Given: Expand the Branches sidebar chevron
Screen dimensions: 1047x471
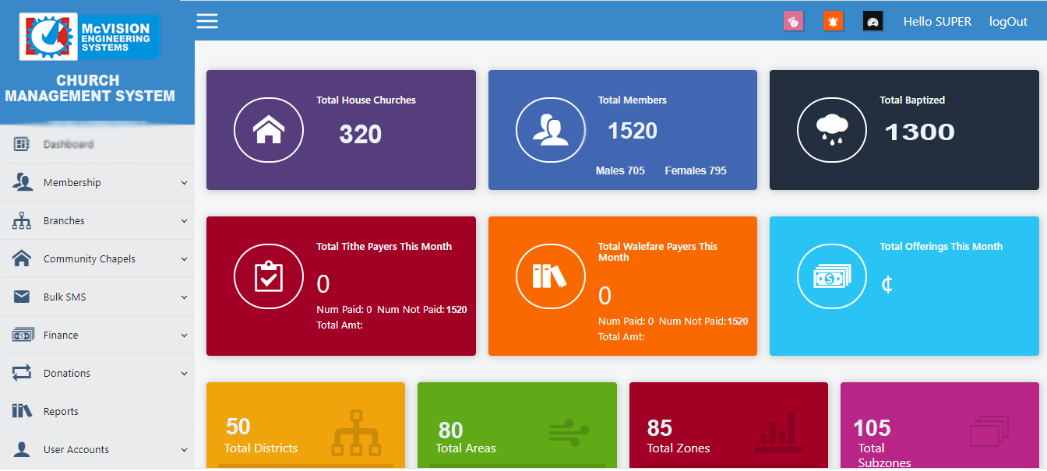Looking at the screenshot, I should pyautogui.click(x=184, y=221).
